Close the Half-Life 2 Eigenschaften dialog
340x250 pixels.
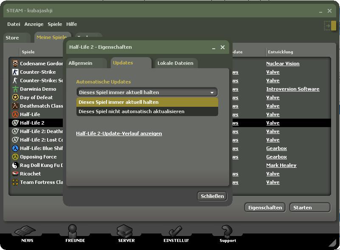pos(222,47)
